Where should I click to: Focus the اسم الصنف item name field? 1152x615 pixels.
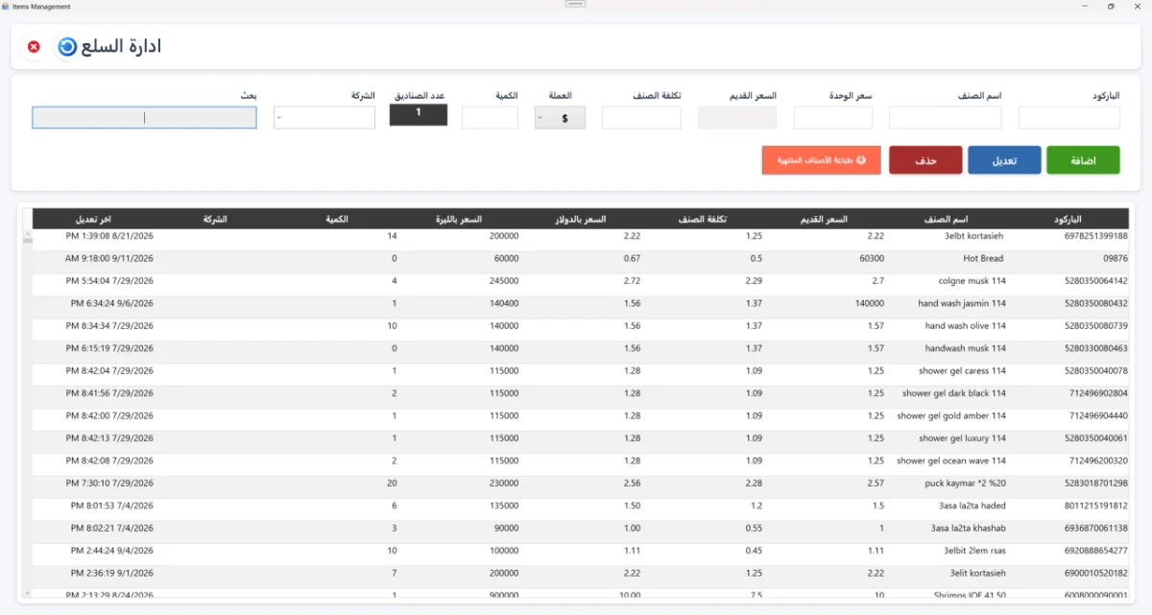945,117
